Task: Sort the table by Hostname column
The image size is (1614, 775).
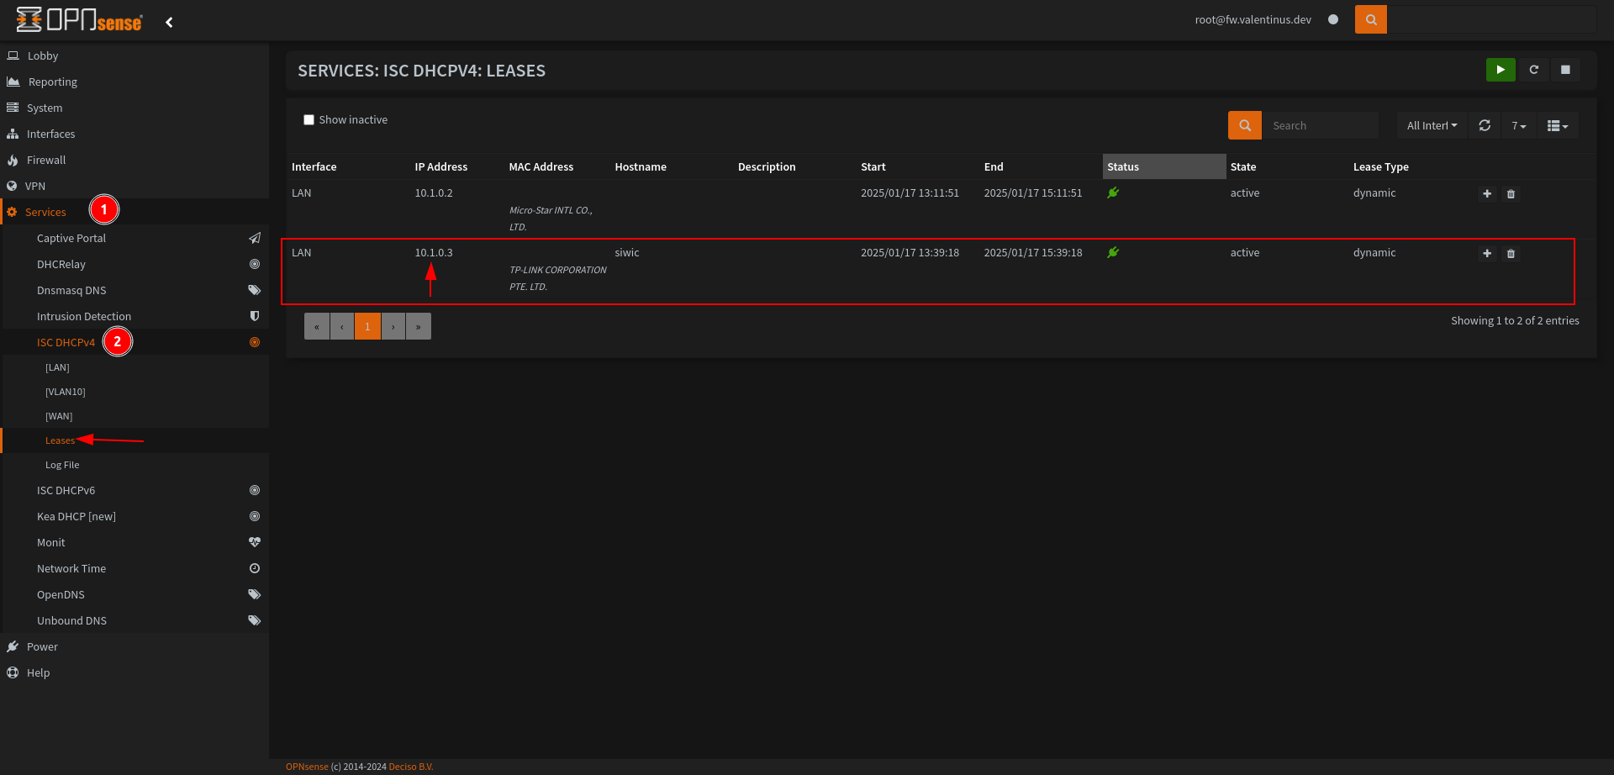Action: tap(641, 166)
